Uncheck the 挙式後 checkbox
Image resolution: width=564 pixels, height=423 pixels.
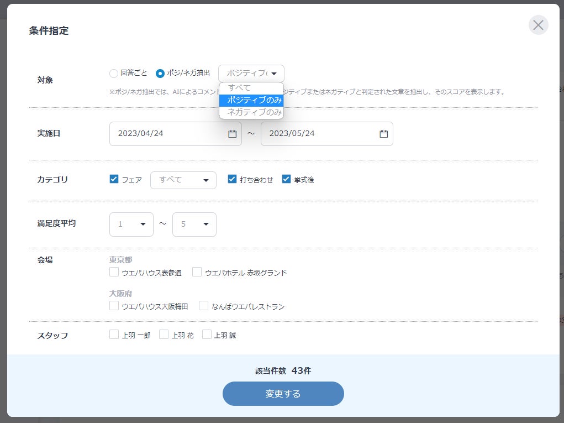click(x=286, y=179)
